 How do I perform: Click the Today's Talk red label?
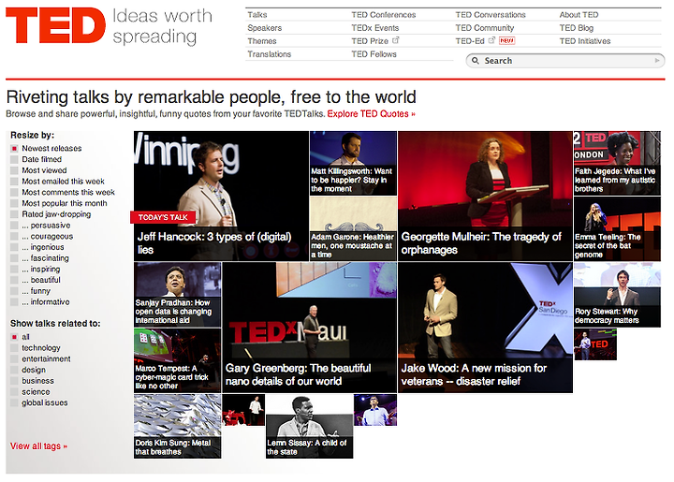(x=163, y=217)
